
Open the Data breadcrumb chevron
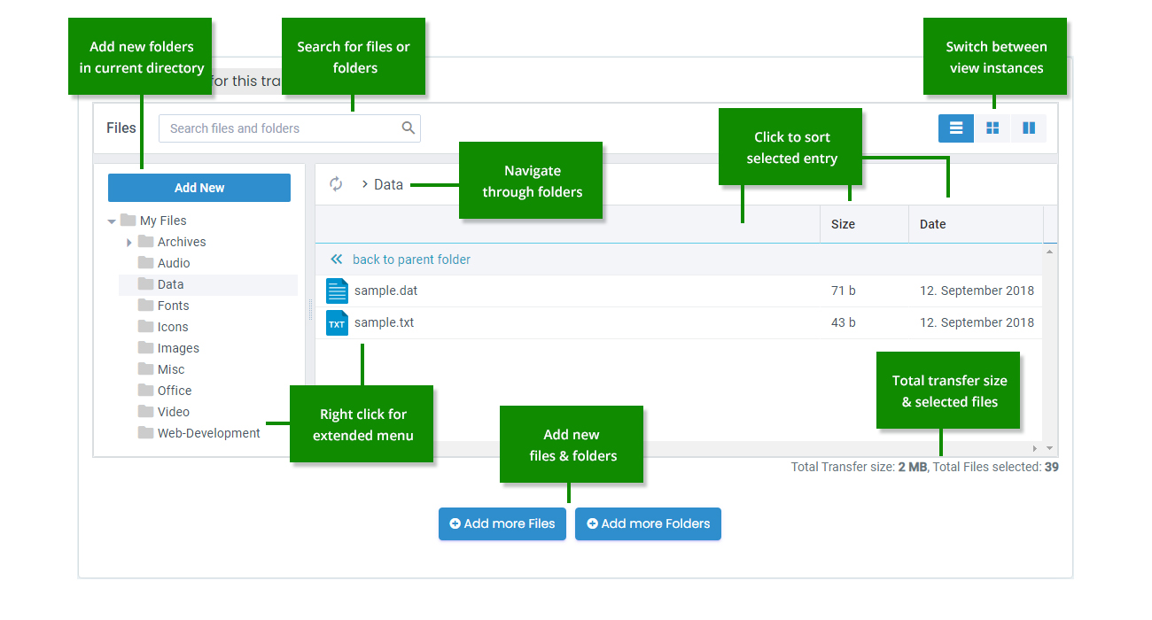point(364,184)
